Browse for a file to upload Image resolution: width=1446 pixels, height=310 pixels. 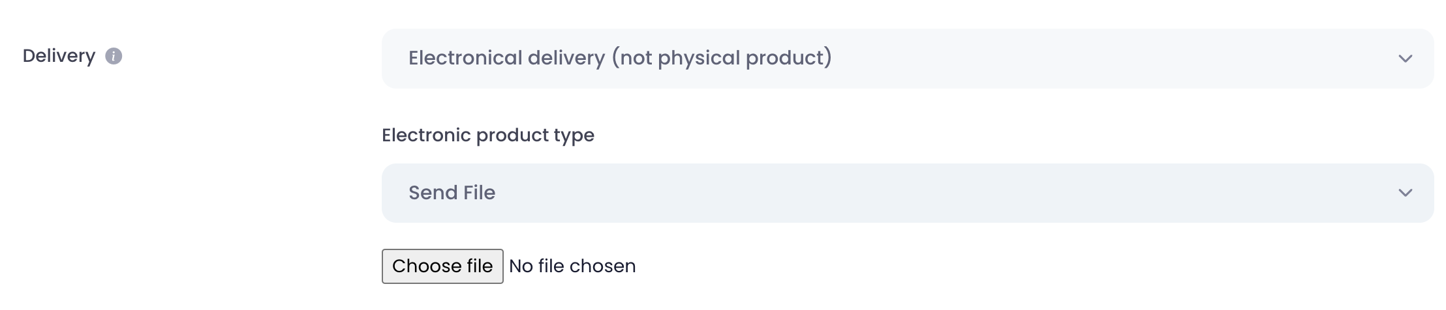442,266
